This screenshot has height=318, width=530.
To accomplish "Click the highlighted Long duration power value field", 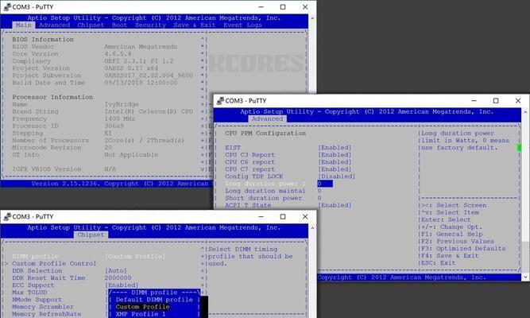I will pos(325,184).
